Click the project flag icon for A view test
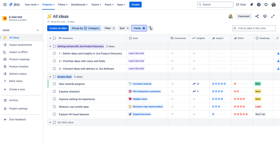This screenshot has width=280, height=144. pyautogui.click(x=5, y=19)
